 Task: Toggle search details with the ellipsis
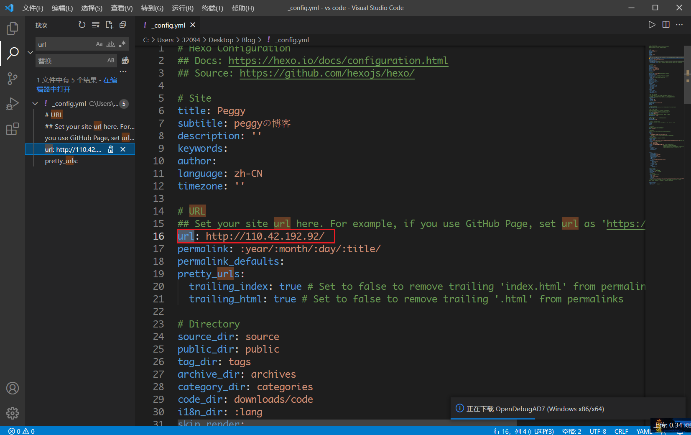[x=123, y=72]
